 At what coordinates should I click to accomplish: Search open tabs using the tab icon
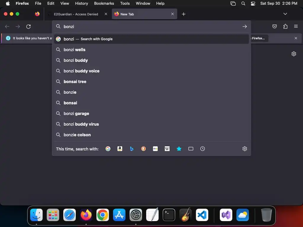(x=191, y=149)
